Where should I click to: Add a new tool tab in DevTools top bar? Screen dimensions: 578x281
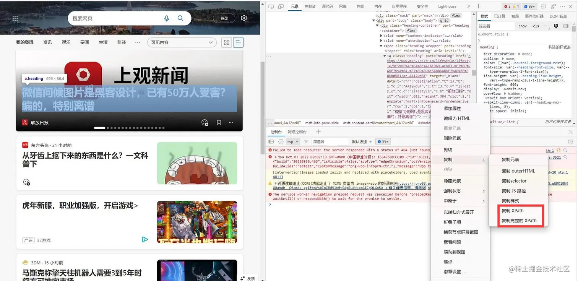[478, 6]
